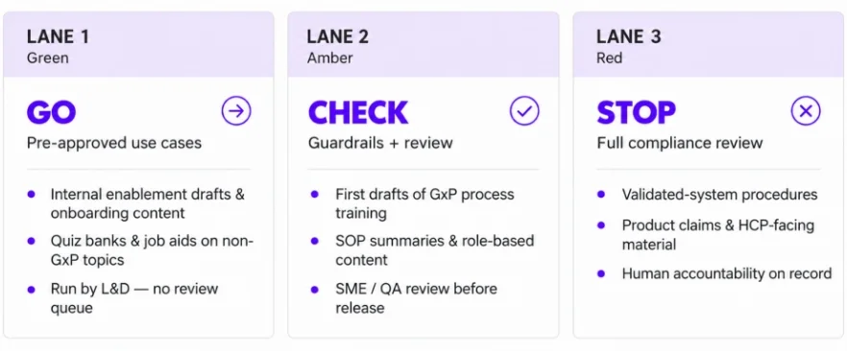Click the GO heading
Image resolution: width=847 pixels, height=351 pixels.
(51, 112)
